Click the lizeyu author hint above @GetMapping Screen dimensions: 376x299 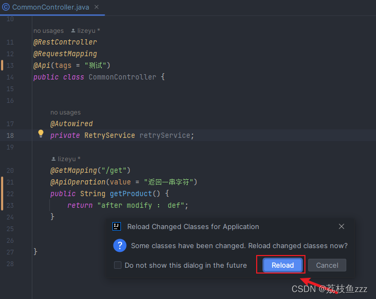66,159
